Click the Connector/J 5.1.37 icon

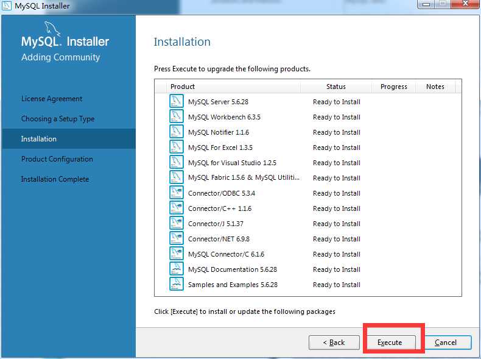(177, 223)
